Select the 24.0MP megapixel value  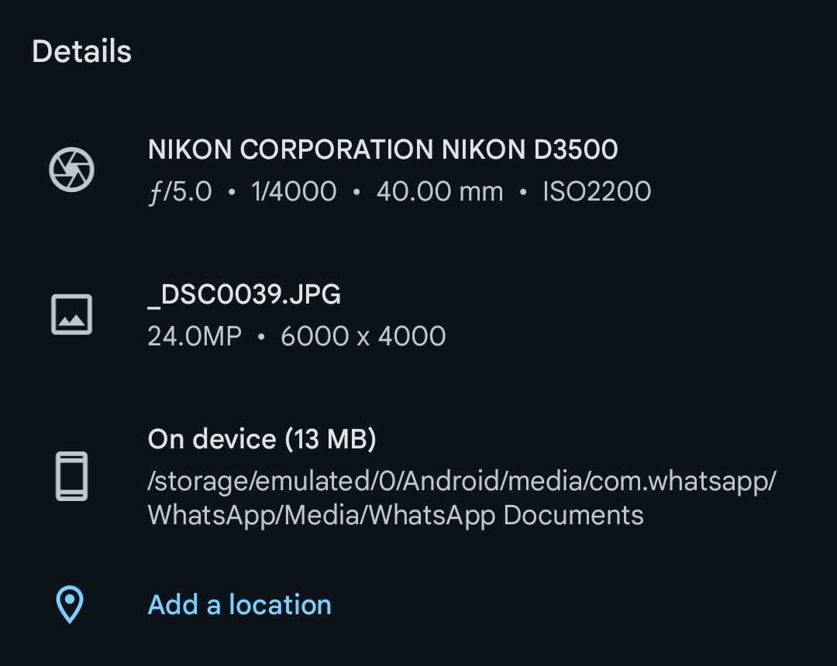tap(195, 336)
